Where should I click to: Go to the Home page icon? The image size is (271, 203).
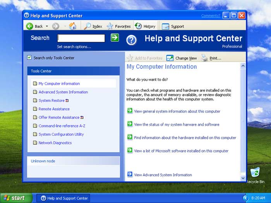[x=73, y=26]
